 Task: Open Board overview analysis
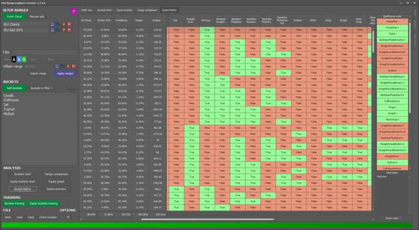[x=56, y=189]
